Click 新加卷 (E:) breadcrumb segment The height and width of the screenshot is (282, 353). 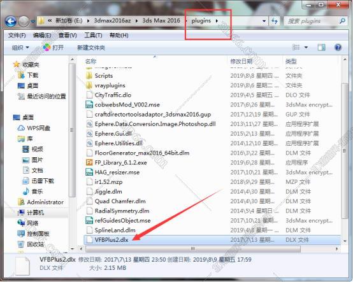pyautogui.click(x=69, y=21)
